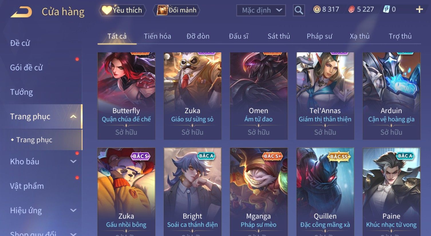Open Đổi mảnh chest button

coord(176,10)
